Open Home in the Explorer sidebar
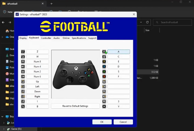The width and height of the screenshot is (194, 131). [x=10, y=31]
